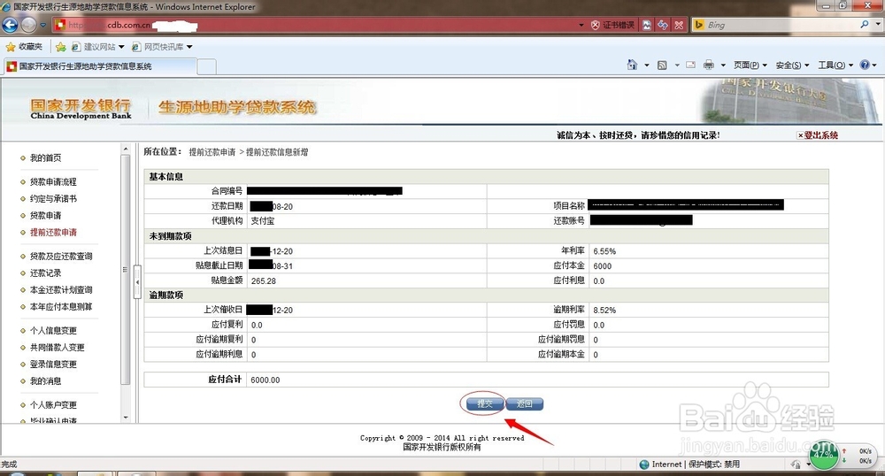The image size is (885, 476).
Task: Open the recent pages dropdown arrow
Action: point(42,25)
